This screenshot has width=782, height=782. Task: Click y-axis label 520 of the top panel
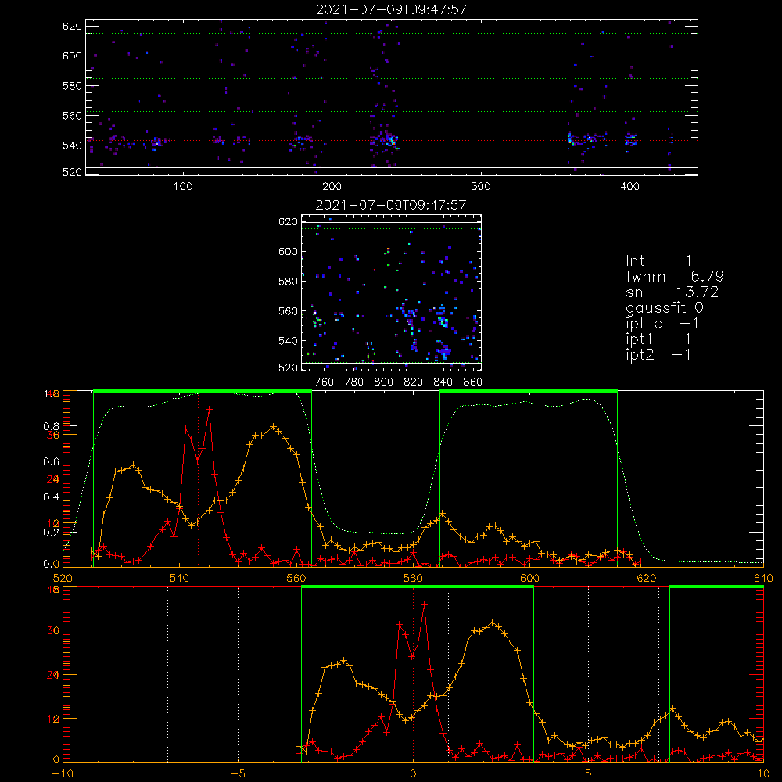(x=72, y=172)
